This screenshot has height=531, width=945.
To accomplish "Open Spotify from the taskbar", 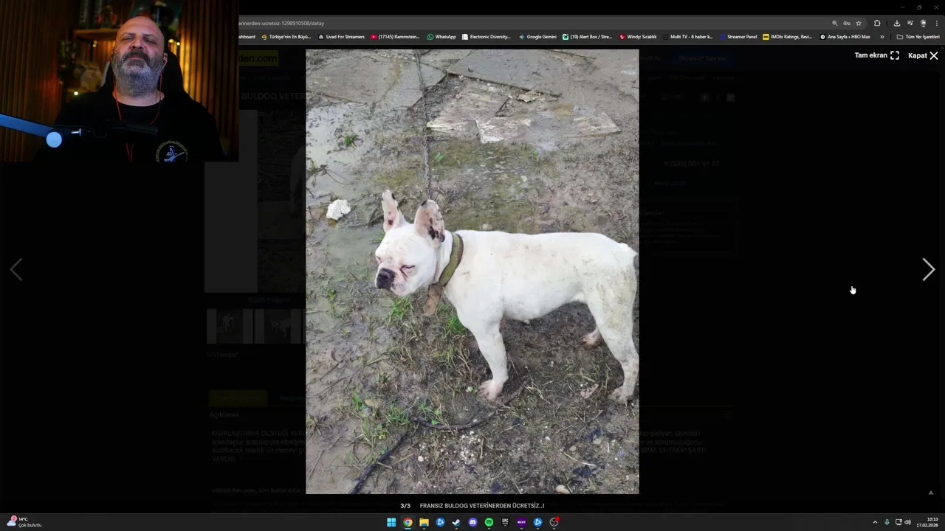I will click(x=489, y=522).
